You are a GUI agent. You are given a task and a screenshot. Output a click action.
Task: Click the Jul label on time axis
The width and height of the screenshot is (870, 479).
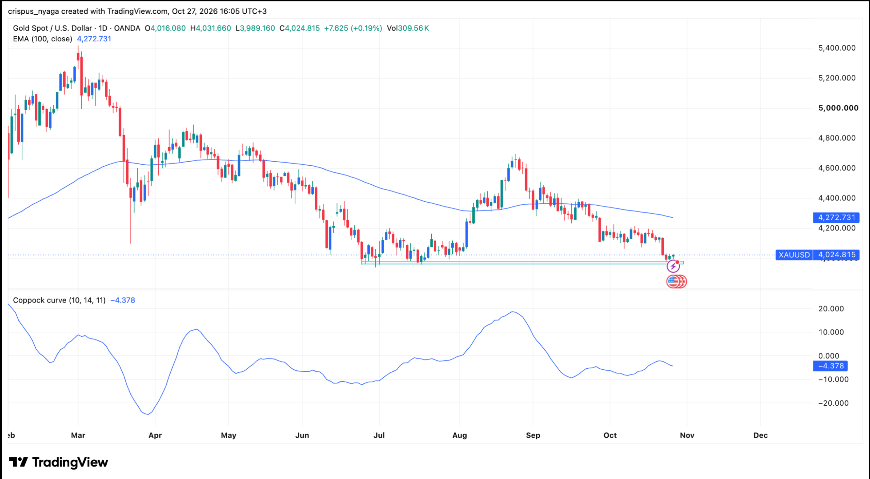(379, 435)
